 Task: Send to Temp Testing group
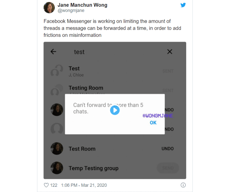pyautogui.click(x=168, y=168)
